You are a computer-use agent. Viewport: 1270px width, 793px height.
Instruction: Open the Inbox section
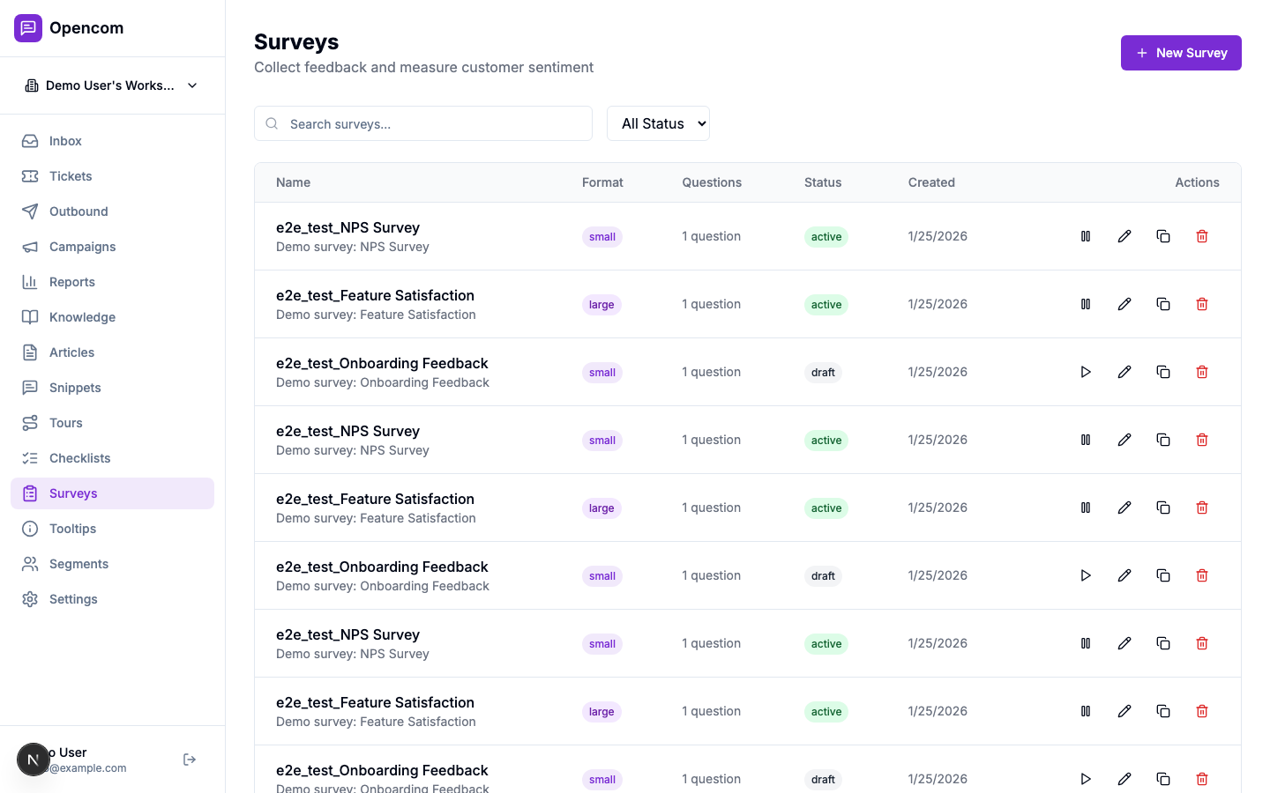tap(64, 141)
